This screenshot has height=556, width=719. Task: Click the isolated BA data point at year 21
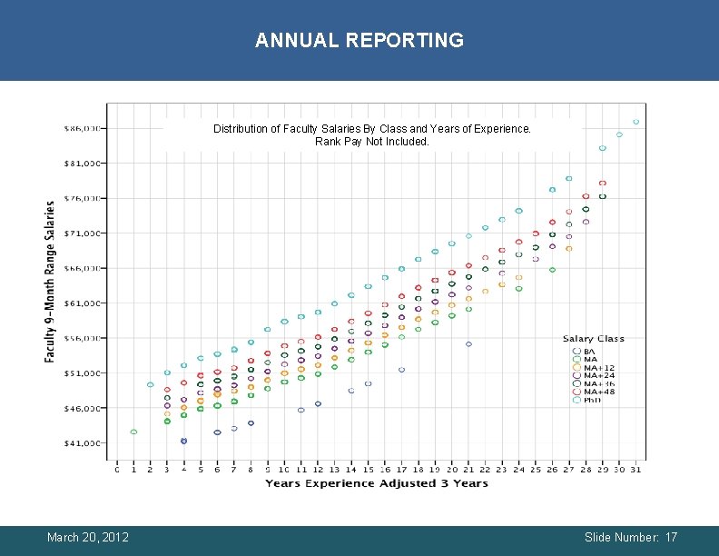468,344
